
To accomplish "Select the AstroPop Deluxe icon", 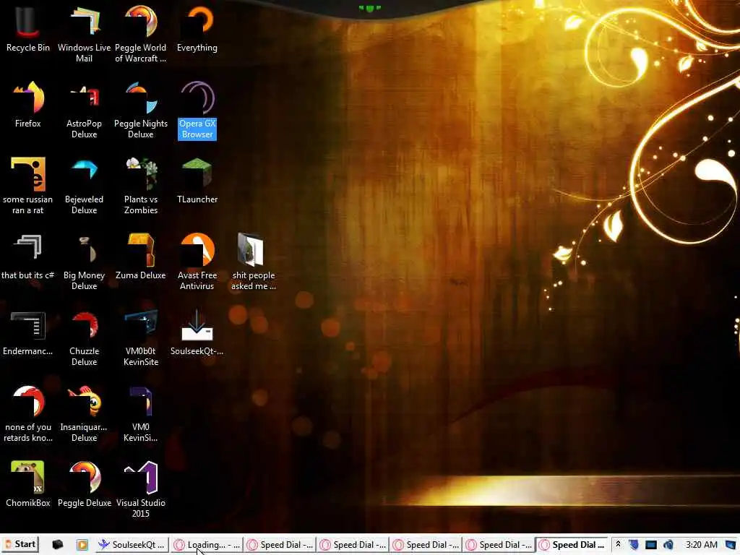I will tap(84, 110).
